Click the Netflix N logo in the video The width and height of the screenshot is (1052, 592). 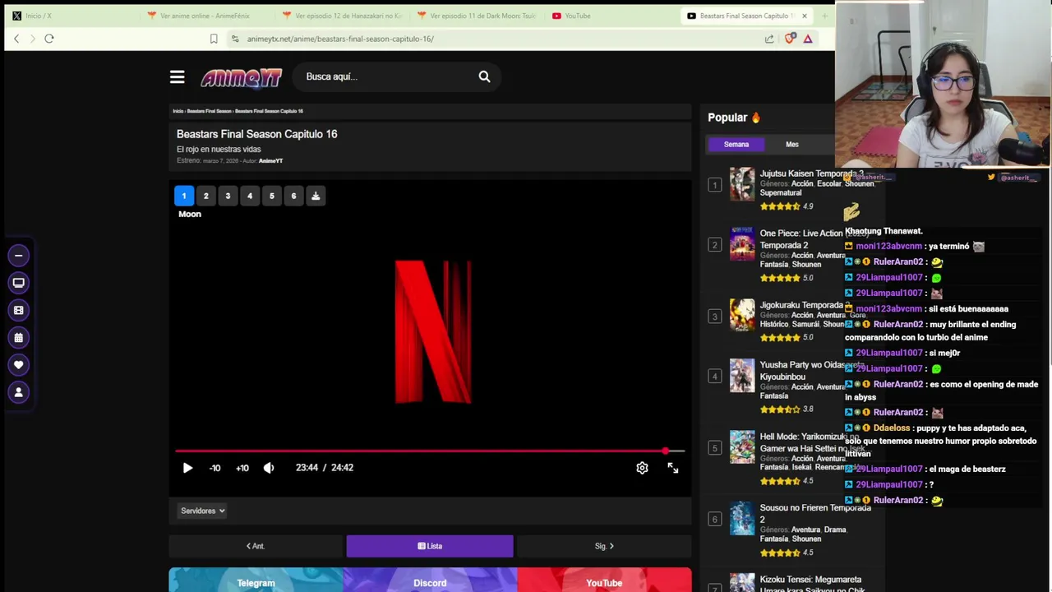click(x=433, y=332)
